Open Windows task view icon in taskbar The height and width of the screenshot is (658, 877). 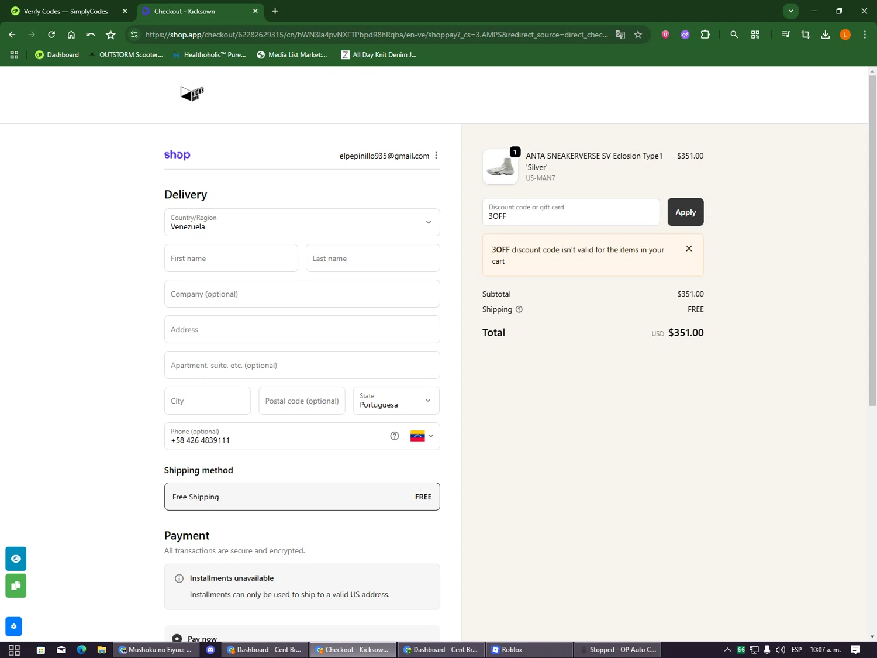point(14,650)
